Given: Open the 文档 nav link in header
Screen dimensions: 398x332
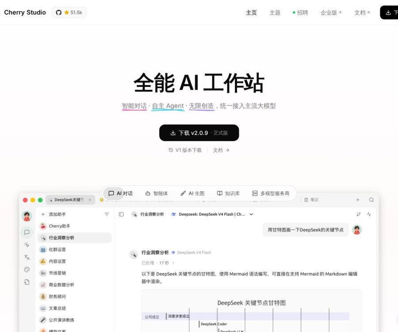Looking at the screenshot, I should [x=362, y=13].
